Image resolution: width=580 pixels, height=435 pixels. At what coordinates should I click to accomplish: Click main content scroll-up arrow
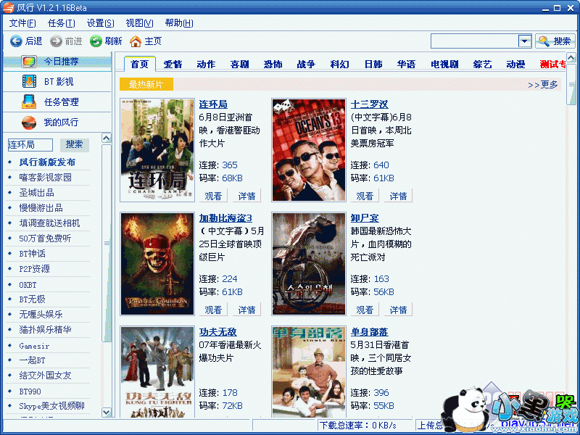[571, 58]
